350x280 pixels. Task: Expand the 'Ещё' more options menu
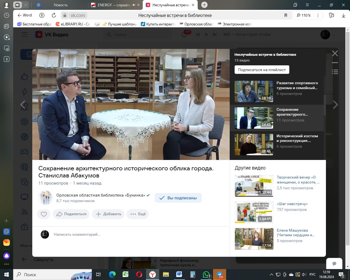pos(138,214)
